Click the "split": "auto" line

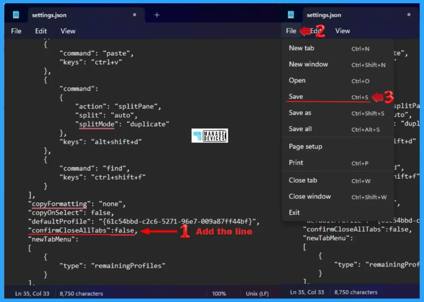click(106, 115)
